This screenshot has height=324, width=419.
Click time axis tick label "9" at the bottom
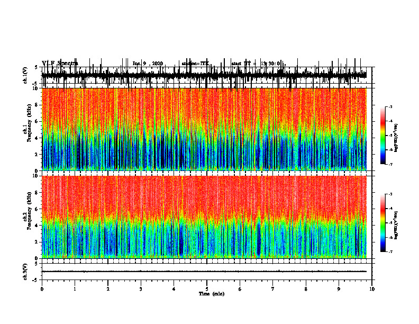click(339, 289)
